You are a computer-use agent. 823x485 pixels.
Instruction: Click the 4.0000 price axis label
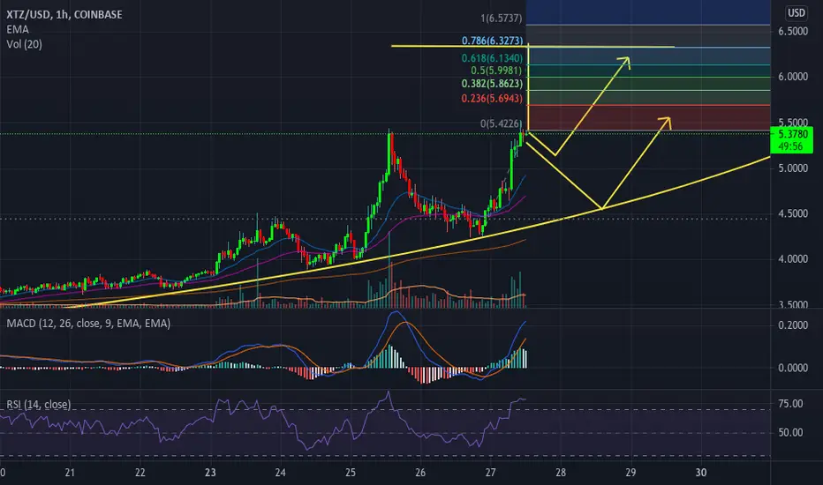793,259
